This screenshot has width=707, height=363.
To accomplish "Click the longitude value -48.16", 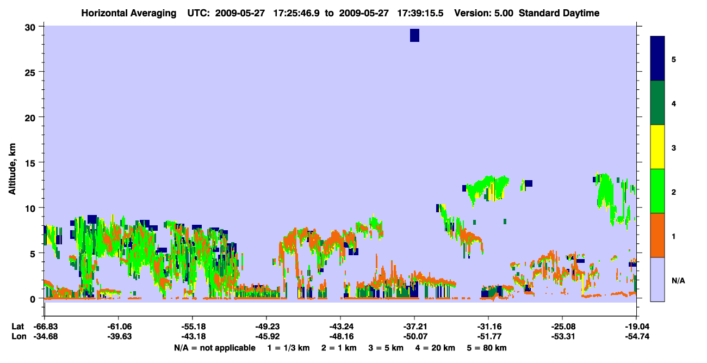I will (x=340, y=336).
